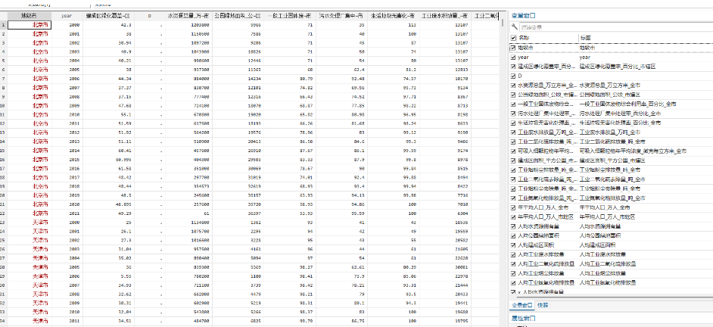This screenshot has width=713, height=327.
Task: Uncheck the D variable checkbox
Action: tap(513, 76)
